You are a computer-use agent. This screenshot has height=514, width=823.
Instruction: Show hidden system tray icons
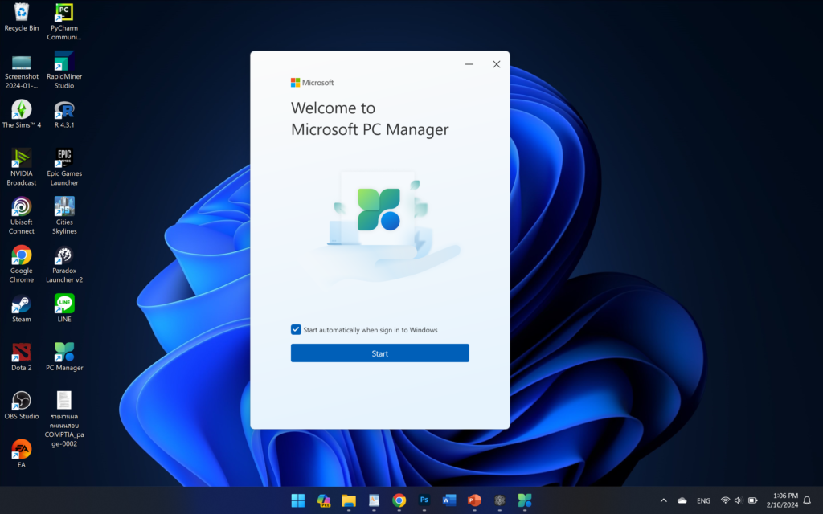pyautogui.click(x=663, y=500)
